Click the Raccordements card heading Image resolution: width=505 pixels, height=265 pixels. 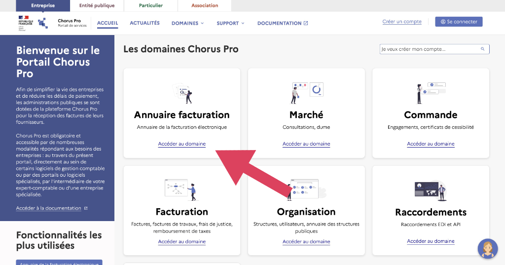coord(431,212)
